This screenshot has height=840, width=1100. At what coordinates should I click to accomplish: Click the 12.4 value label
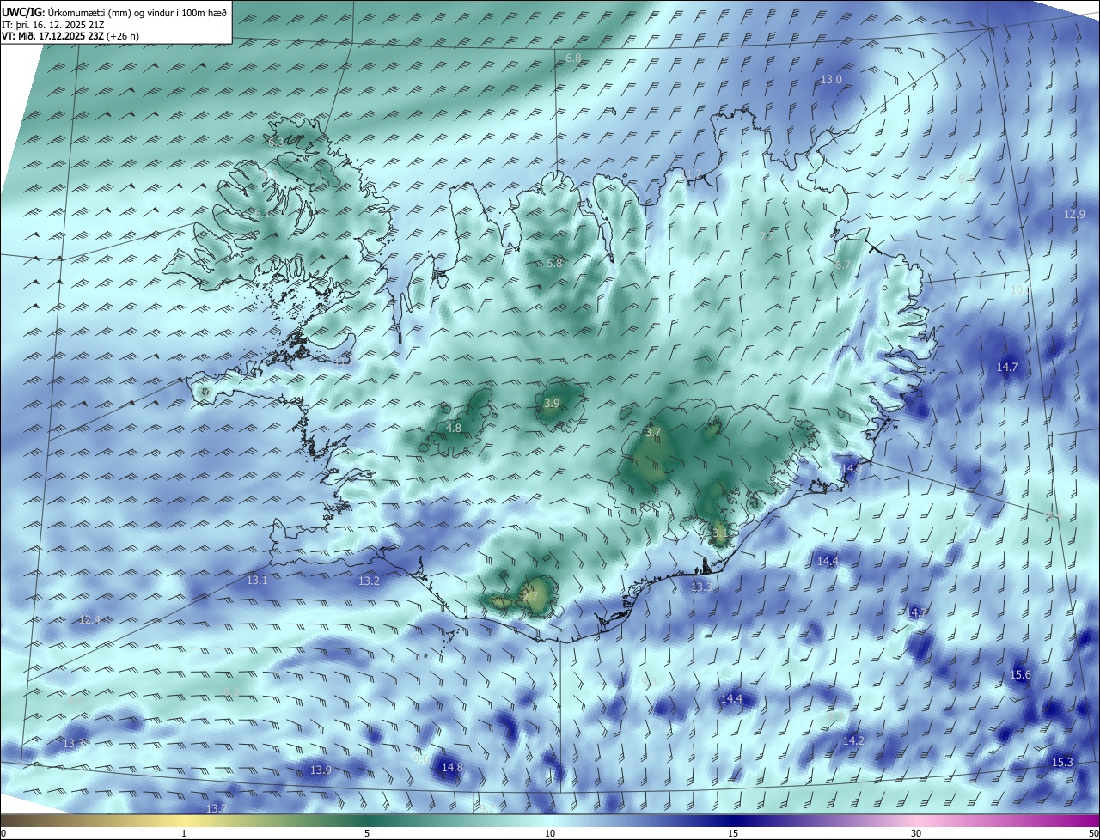pyautogui.click(x=89, y=619)
